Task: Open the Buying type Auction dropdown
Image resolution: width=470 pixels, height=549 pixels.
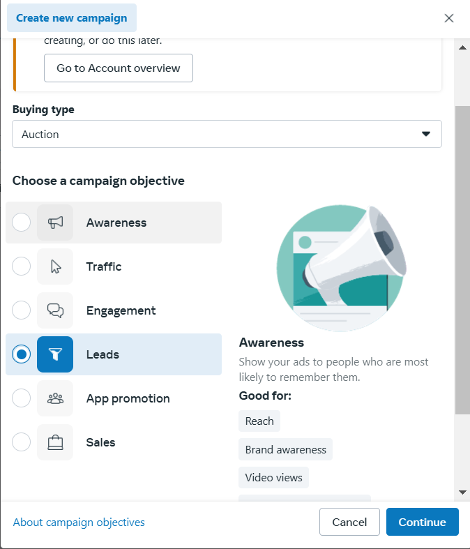Action: pos(227,134)
